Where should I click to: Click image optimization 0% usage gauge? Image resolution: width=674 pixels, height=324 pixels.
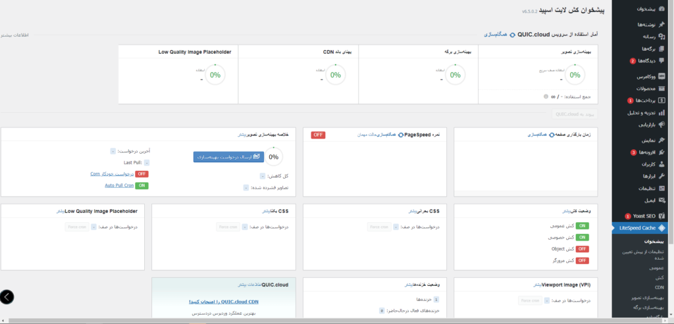point(574,75)
